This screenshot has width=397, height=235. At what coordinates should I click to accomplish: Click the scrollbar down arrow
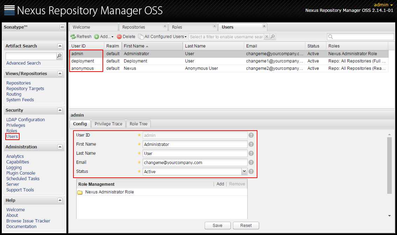click(389, 216)
